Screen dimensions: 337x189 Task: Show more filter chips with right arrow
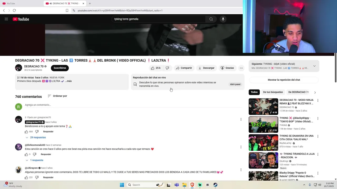pyautogui.click(x=315, y=92)
